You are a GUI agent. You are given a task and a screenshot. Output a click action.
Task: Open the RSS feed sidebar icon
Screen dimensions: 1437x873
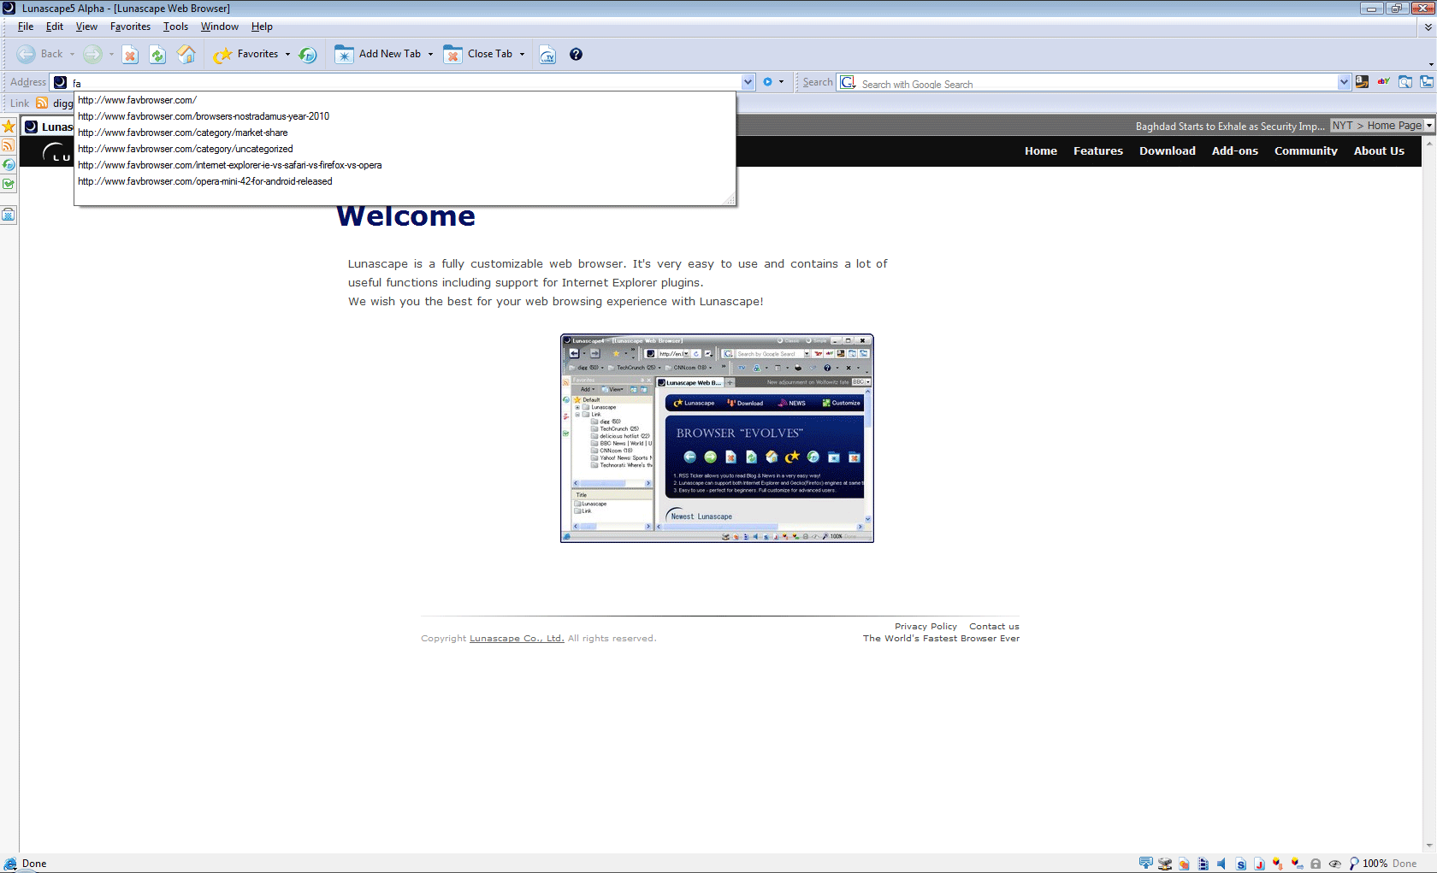pos(9,146)
